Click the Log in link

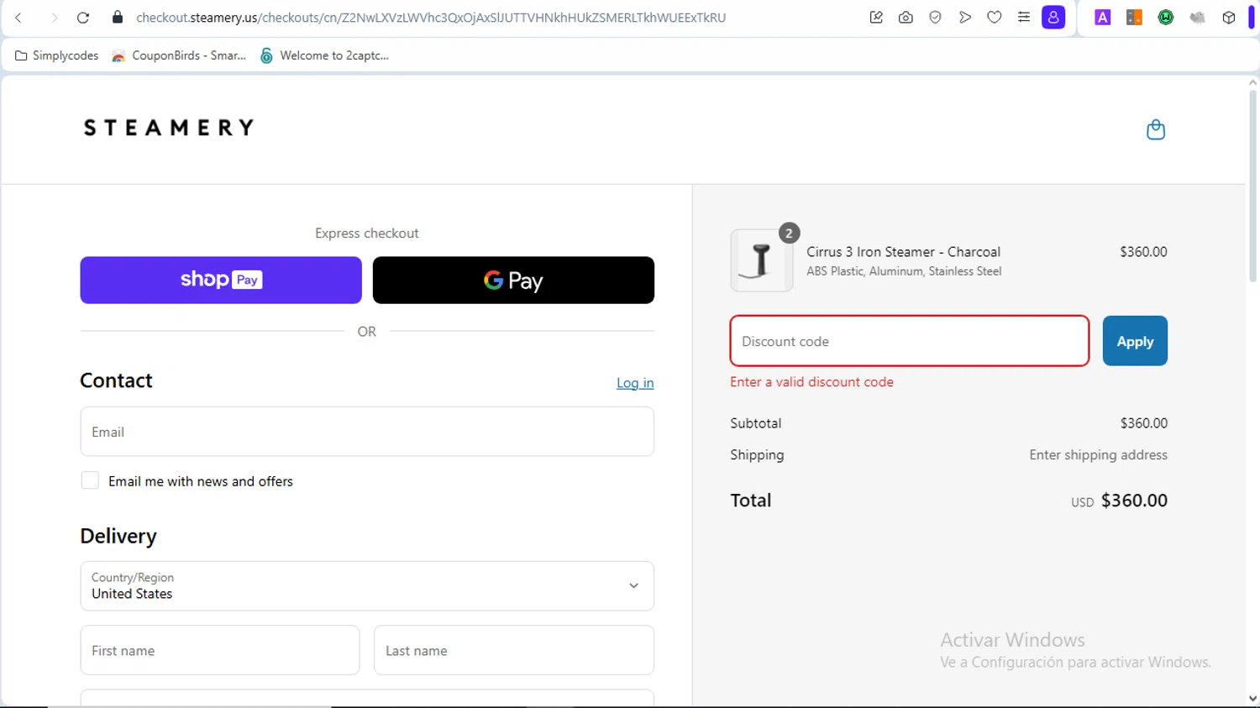pos(635,383)
